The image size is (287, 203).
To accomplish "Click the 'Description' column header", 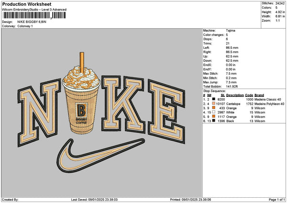I will click(235, 95).
